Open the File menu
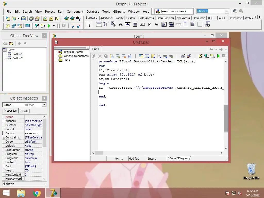The height and width of the screenshot is (198, 264). tap(9, 12)
